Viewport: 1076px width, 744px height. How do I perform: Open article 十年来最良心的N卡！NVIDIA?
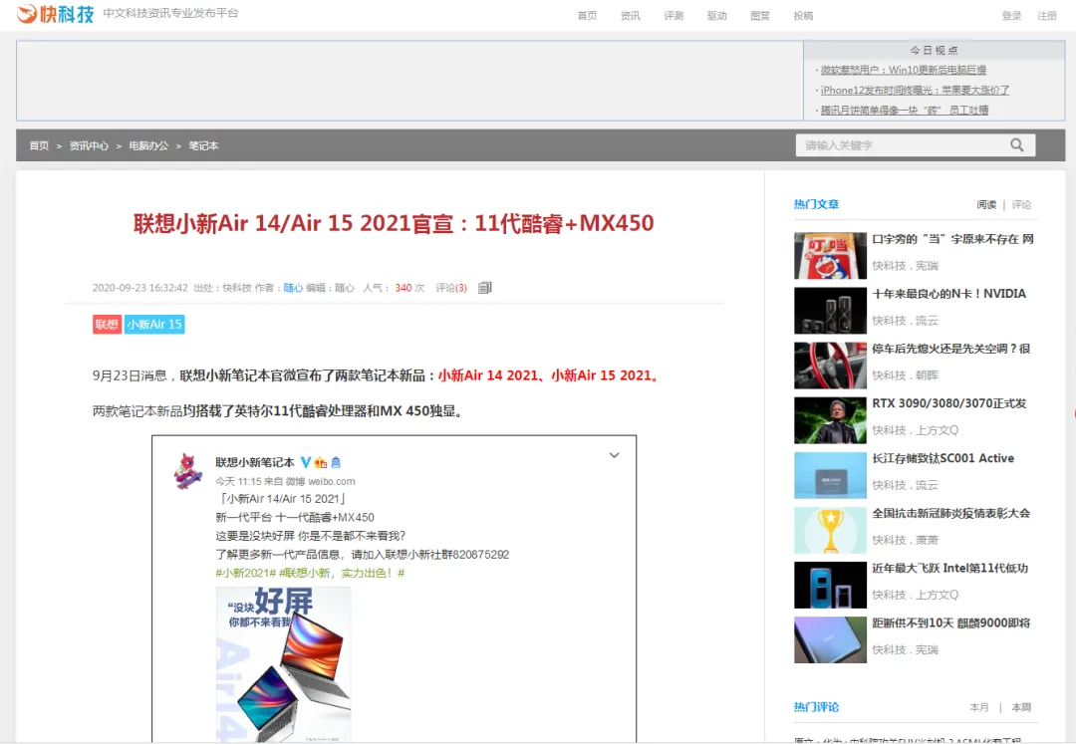949,294
